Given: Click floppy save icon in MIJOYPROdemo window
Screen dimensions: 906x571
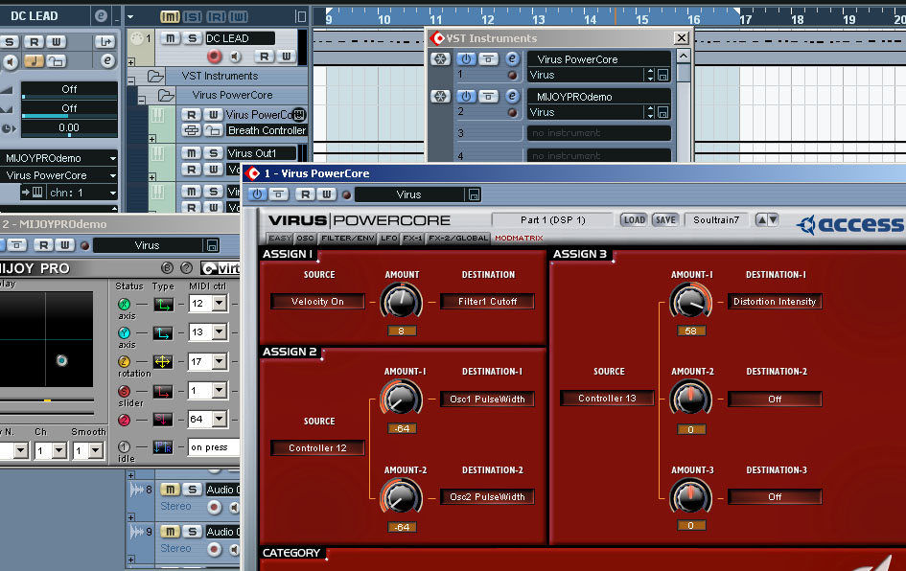Looking at the screenshot, I should (212, 245).
